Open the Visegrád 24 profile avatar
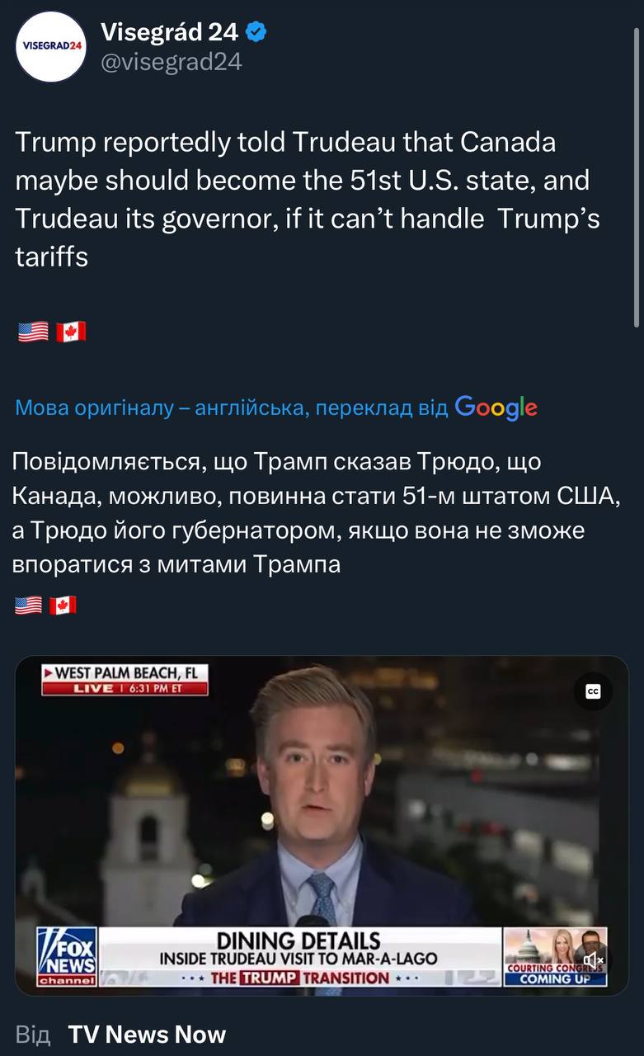Image resolution: width=644 pixels, height=1056 pixels. pyautogui.click(x=51, y=46)
